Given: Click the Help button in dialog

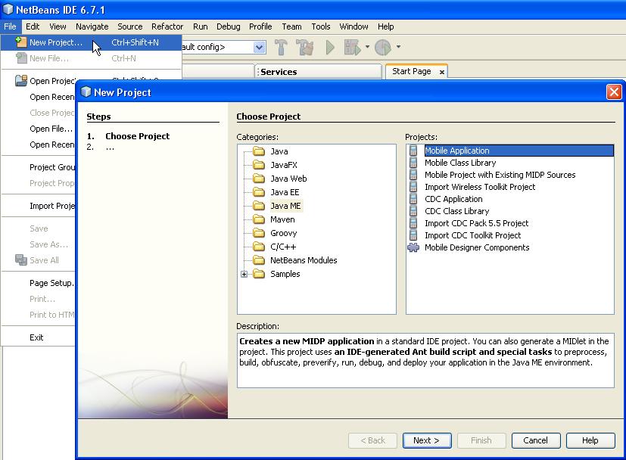Looking at the screenshot, I should point(590,440).
